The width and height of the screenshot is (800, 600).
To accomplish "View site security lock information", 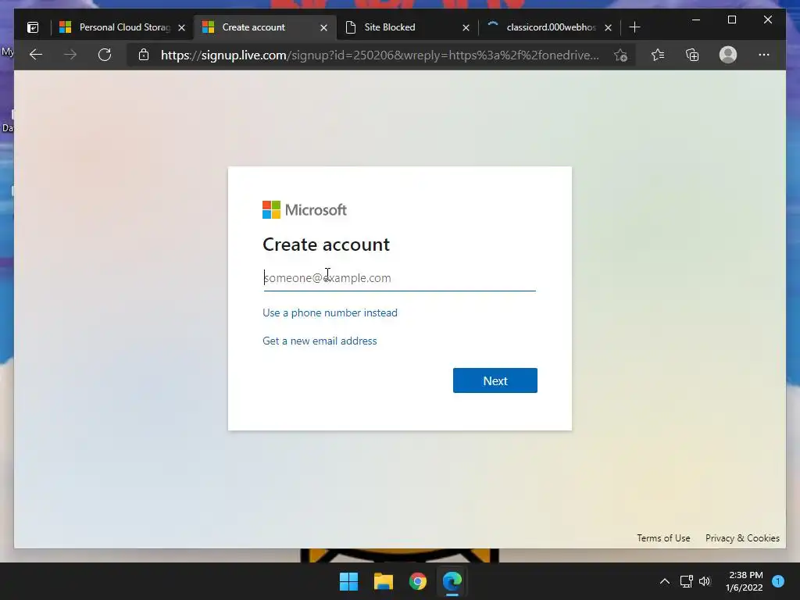I will click(x=144, y=55).
